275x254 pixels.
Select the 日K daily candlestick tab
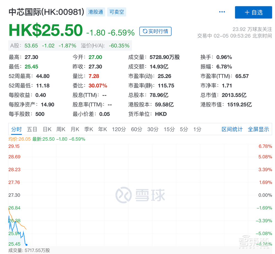47,129
